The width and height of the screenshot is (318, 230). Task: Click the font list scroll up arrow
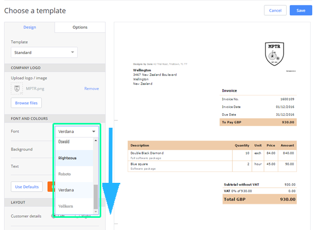tap(96, 140)
